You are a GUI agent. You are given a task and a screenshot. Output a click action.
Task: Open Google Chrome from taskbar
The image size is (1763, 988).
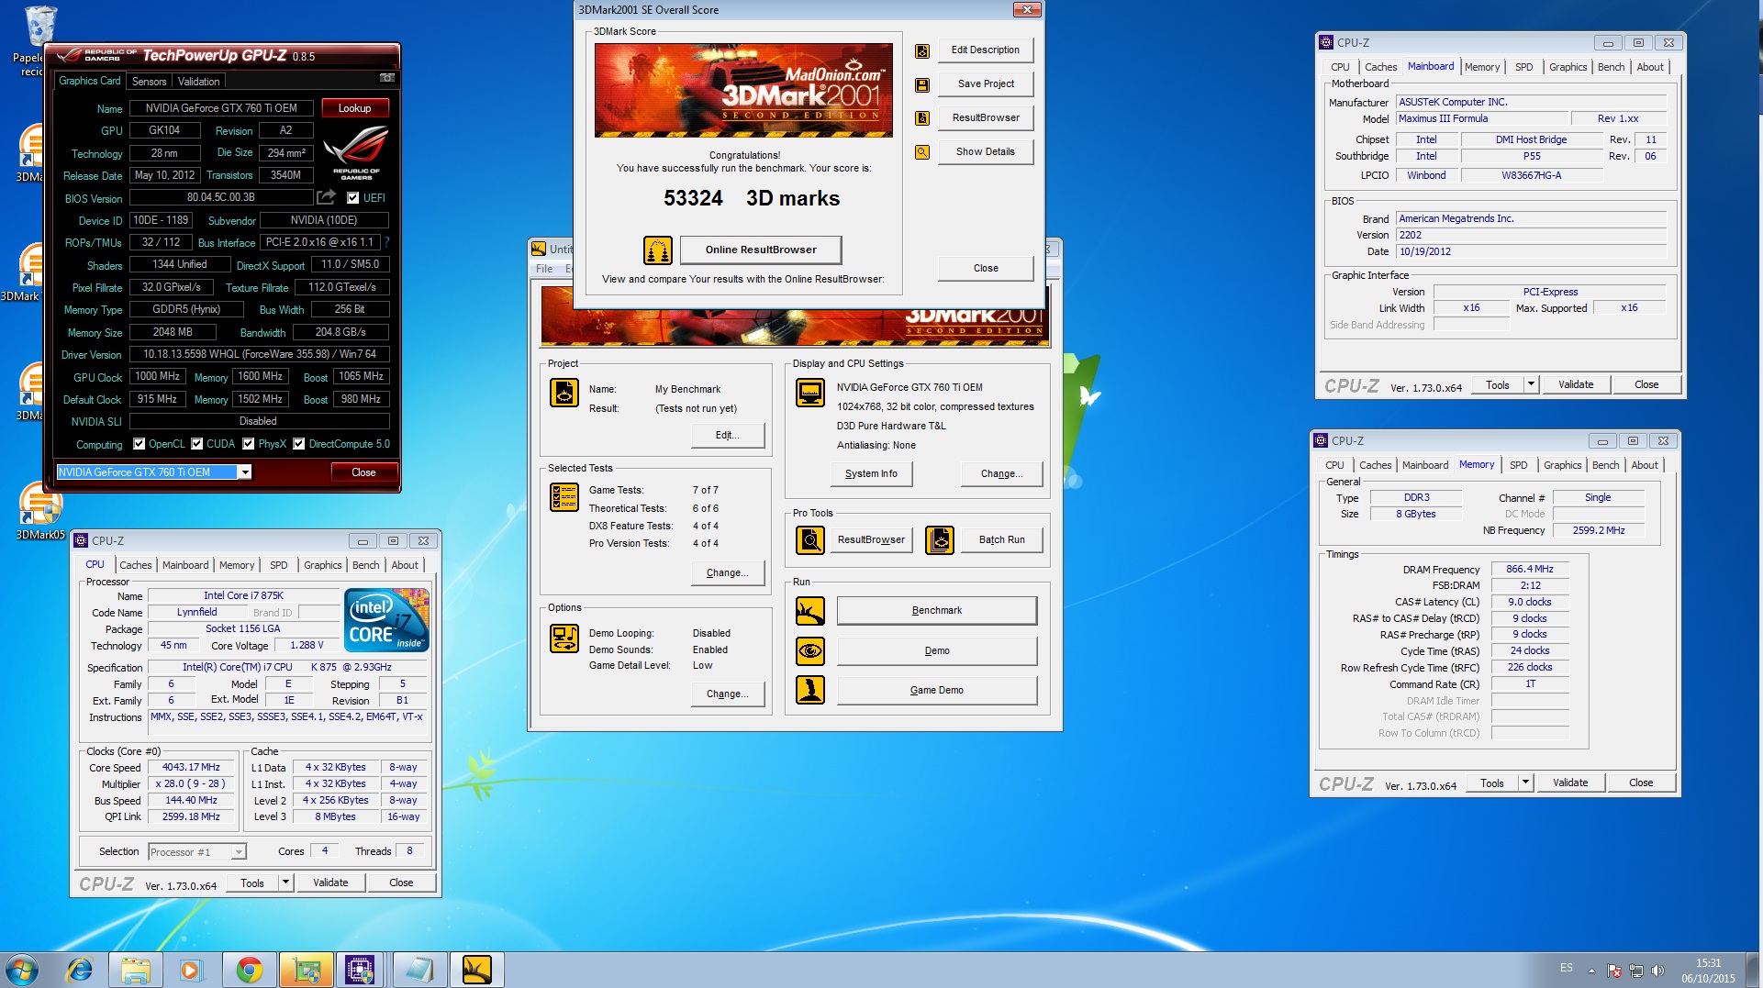[249, 970]
